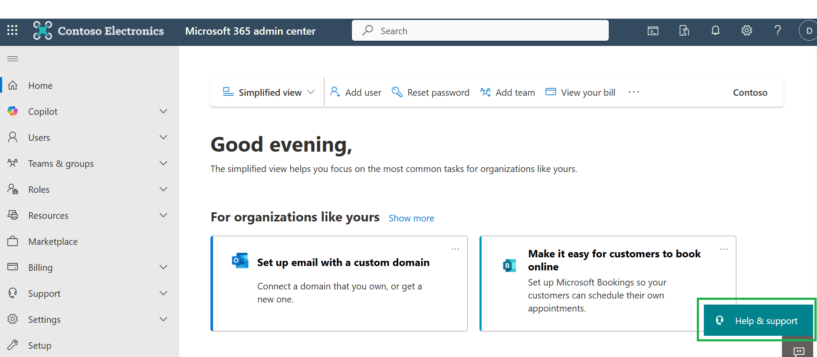Click the Show more link

(x=411, y=218)
